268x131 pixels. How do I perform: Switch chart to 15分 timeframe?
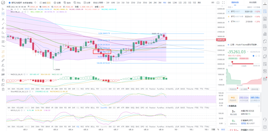(139, 3)
